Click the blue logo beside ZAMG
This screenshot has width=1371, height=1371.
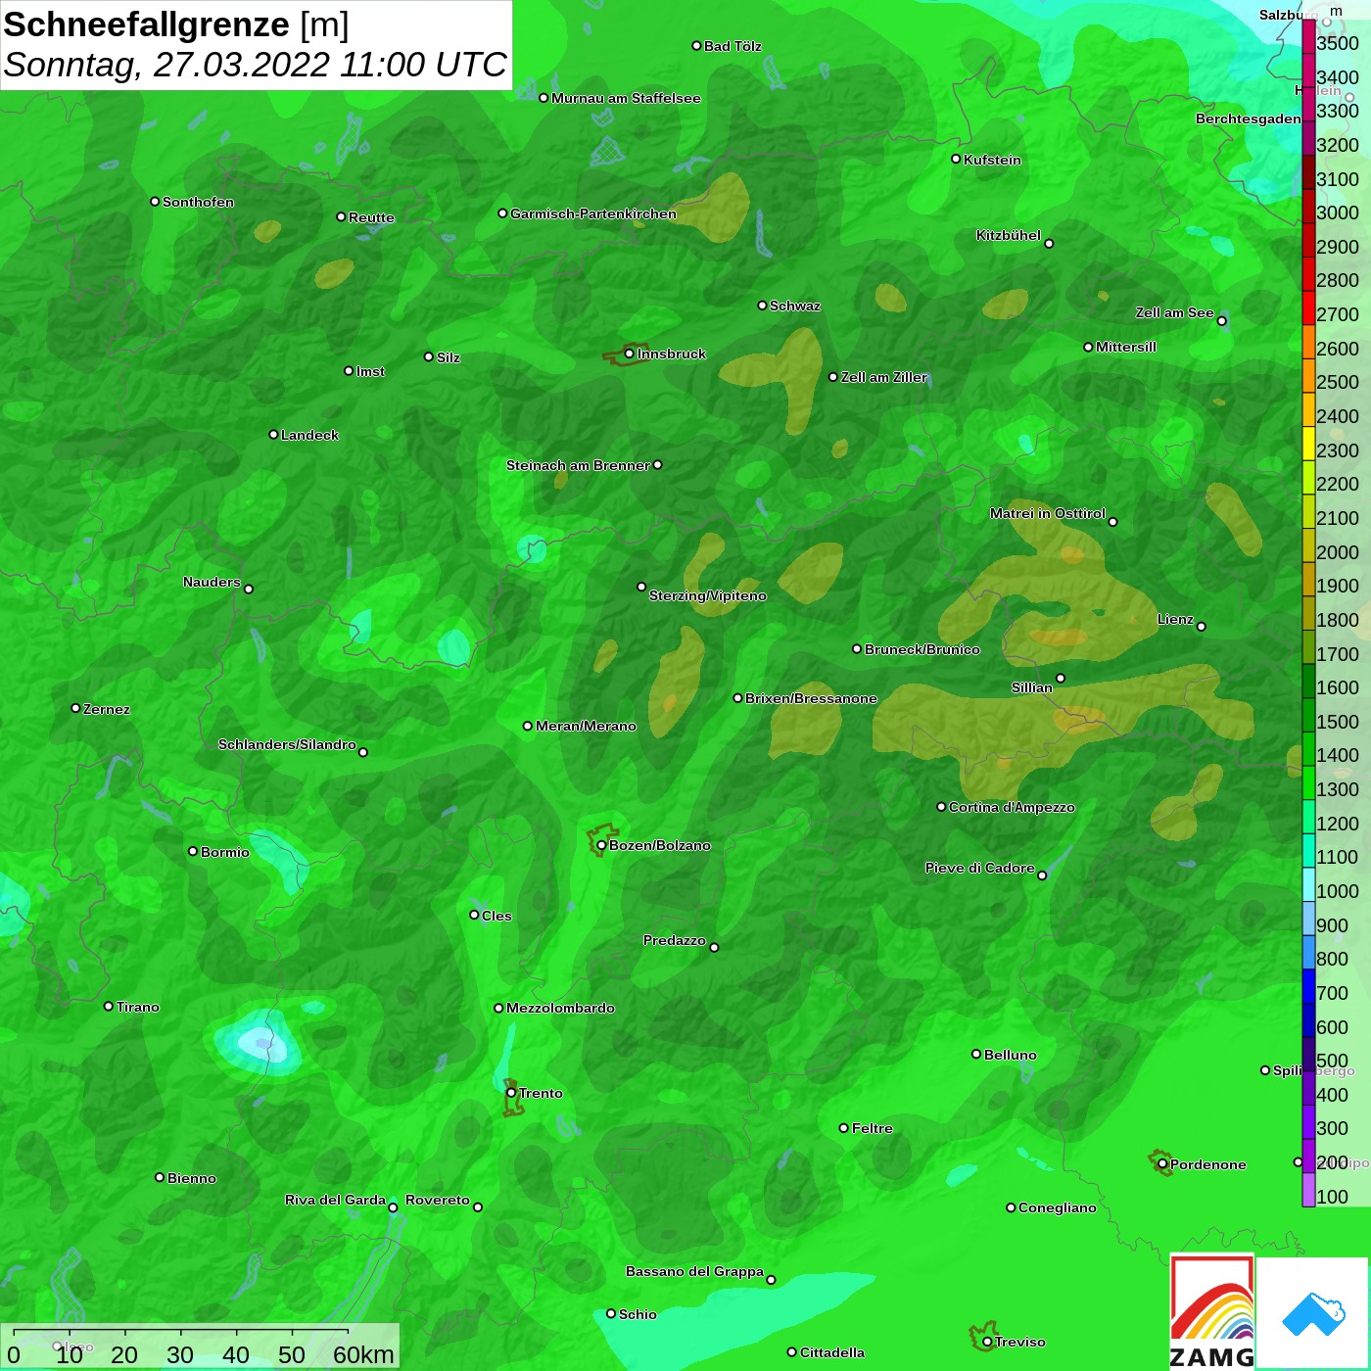[x=1312, y=1312]
